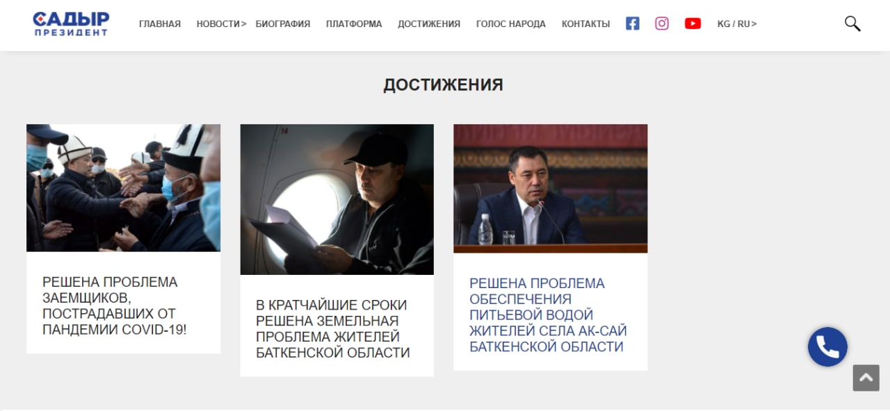Open the Контакты page
The height and width of the screenshot is (411, 890).
click(x=585, y=24)
